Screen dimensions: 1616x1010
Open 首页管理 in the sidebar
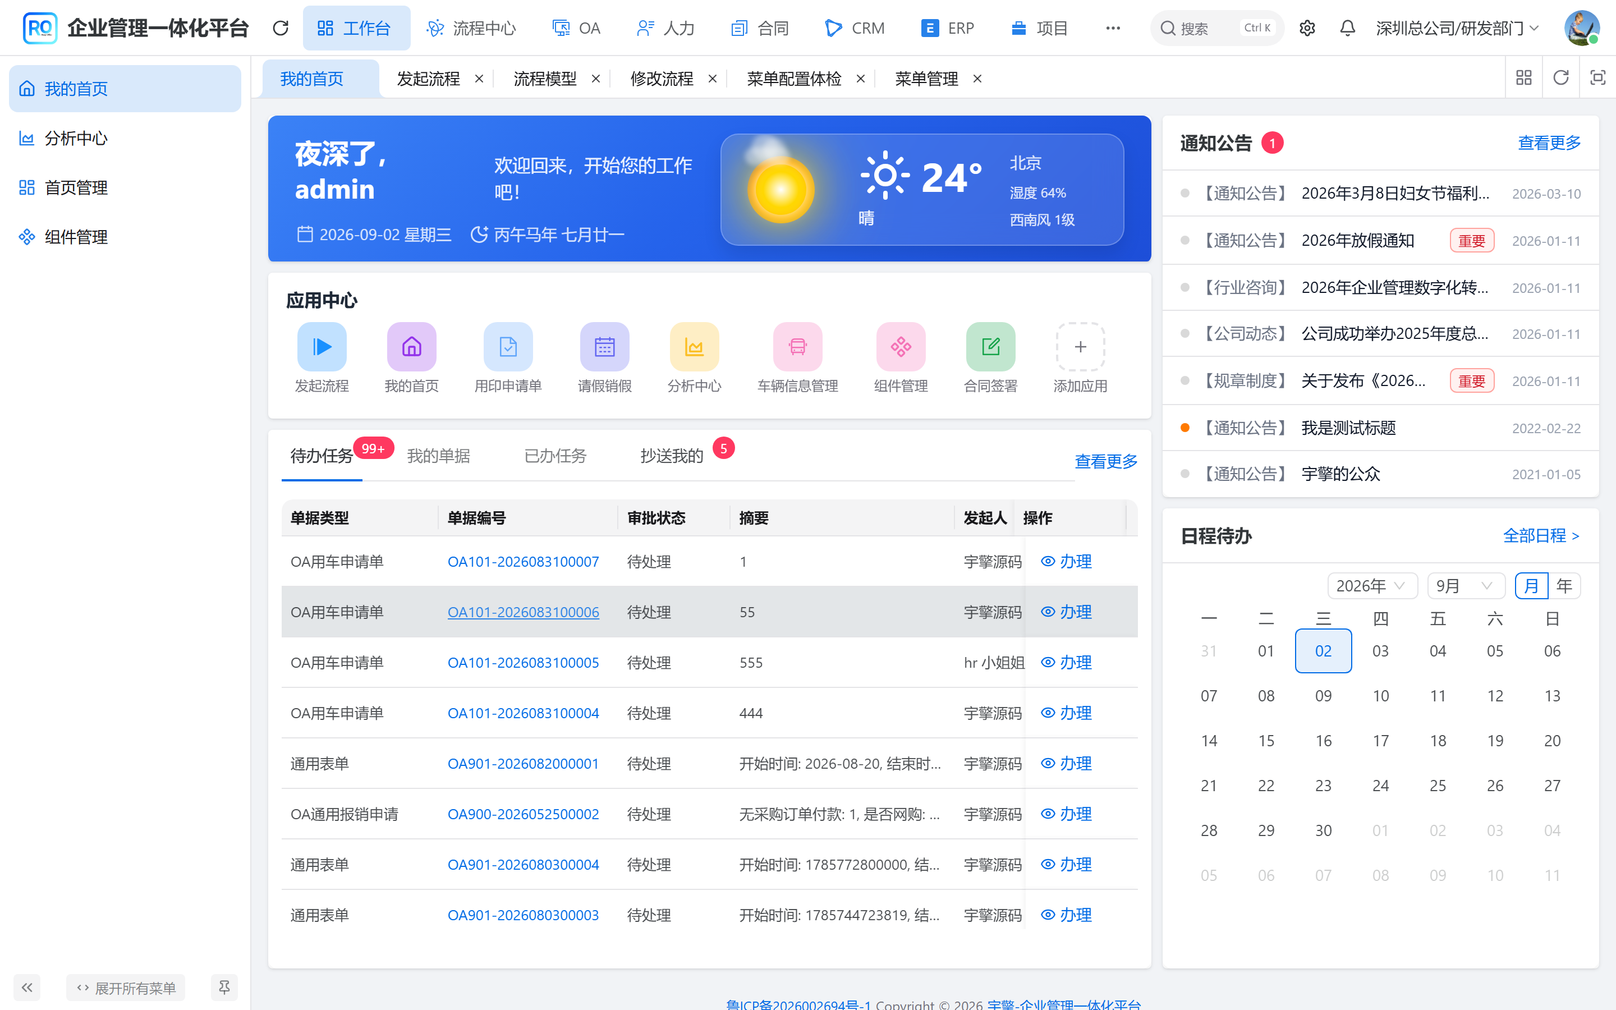tap(125, 188)
